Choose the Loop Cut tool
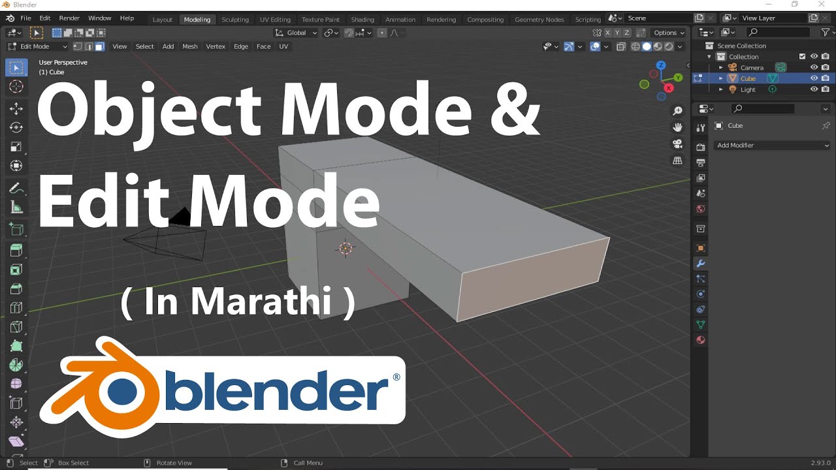 (x=16, y=307)
